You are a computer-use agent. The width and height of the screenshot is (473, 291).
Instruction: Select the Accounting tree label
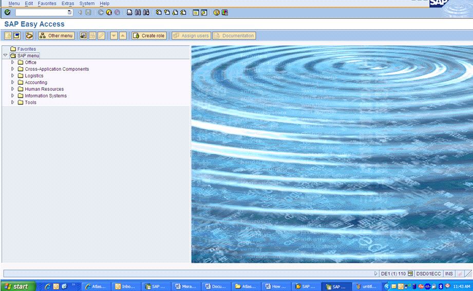(36, 82)
